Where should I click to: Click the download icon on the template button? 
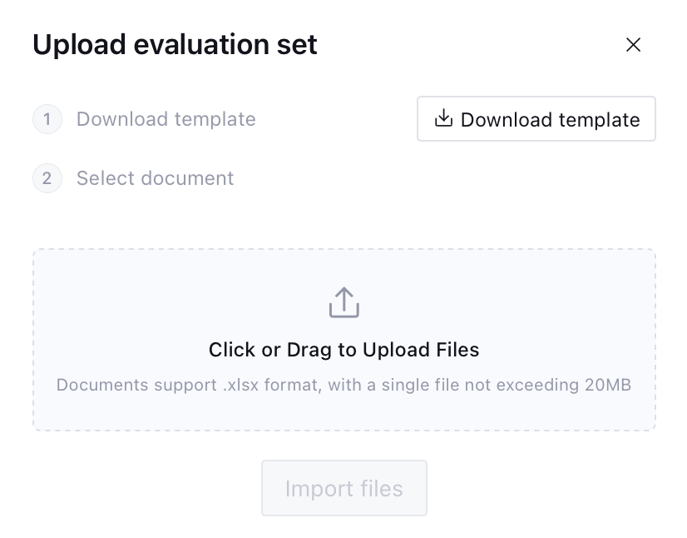click(443, 119)
